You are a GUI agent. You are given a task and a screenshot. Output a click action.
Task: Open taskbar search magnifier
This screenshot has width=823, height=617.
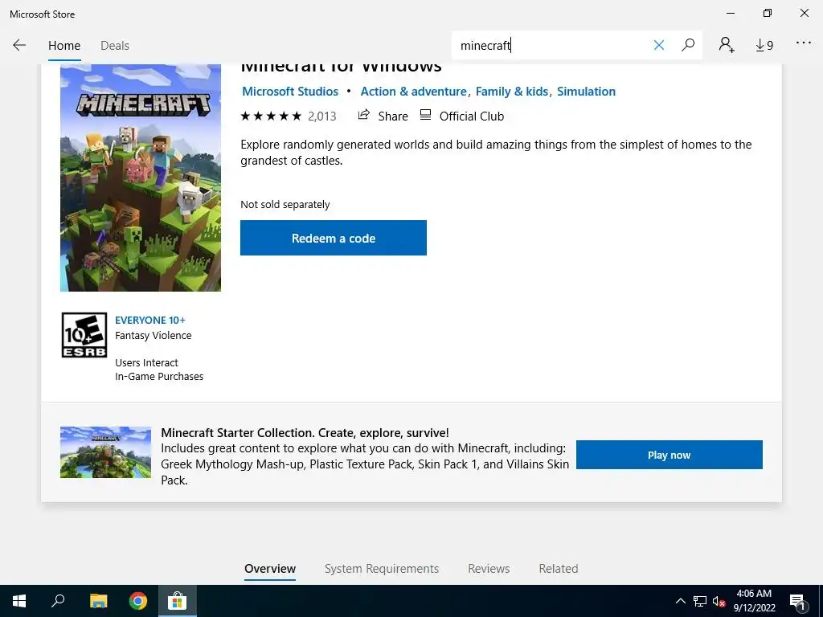(58, 601)
